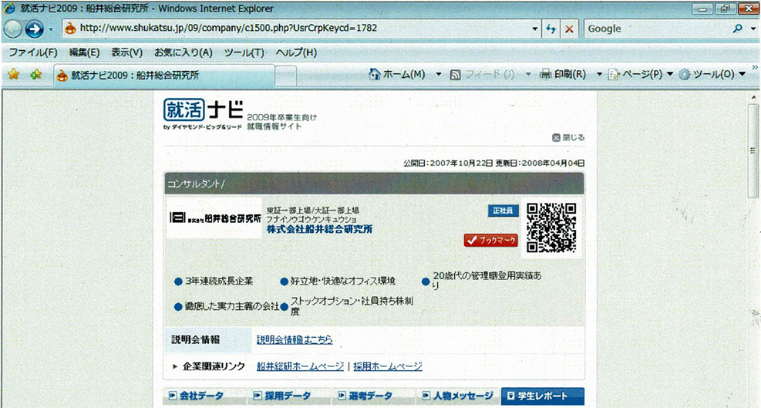Open the ツール(T) menu
Screen dimensions: 761x408
pyautogui.click(x=244, y=52)
